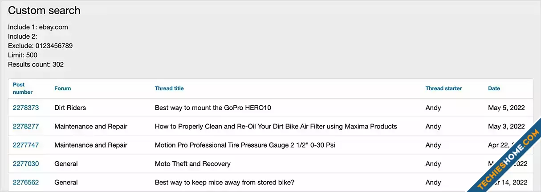Image resolution: width=541 pixels, height=192 pixels.
Task: Open post number 2277747
Action: click(26, 145)
